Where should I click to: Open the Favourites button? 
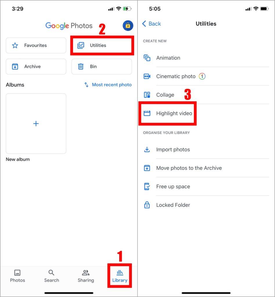point(36,45)
